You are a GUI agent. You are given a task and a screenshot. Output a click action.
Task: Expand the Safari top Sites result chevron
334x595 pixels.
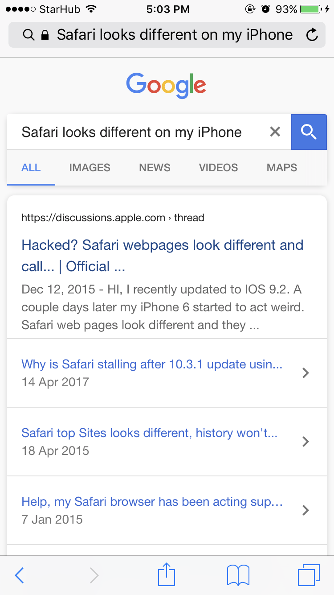point(305,442)
